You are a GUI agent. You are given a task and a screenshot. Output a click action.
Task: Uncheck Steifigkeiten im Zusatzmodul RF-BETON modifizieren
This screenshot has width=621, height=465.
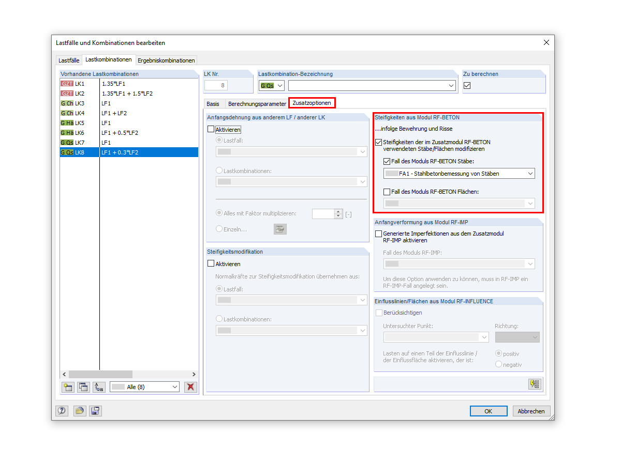click(x=378, y=142)
